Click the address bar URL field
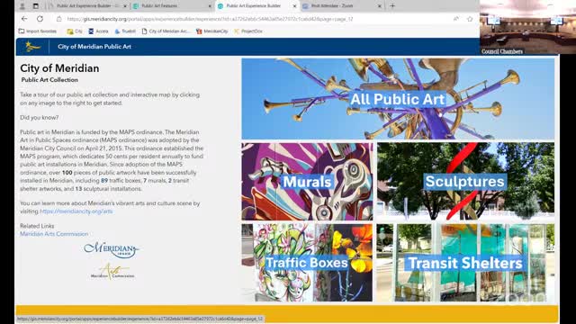 click(210, 19)
